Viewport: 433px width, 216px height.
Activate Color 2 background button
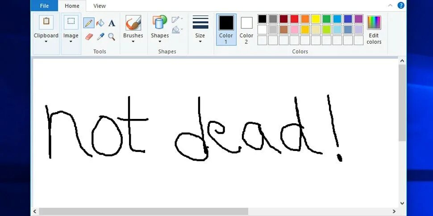click(246, 30)
